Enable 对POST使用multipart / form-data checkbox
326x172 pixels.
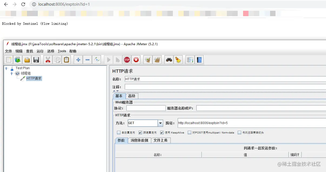(190, 132)
